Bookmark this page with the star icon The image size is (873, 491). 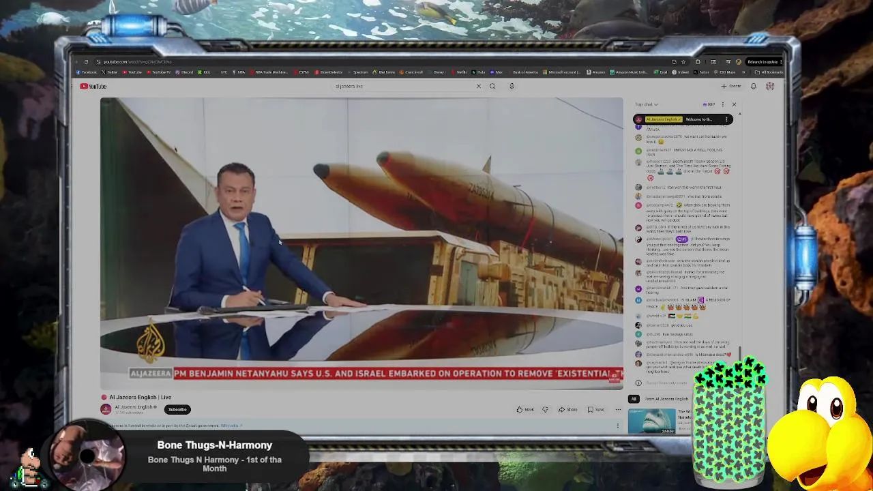683,61
